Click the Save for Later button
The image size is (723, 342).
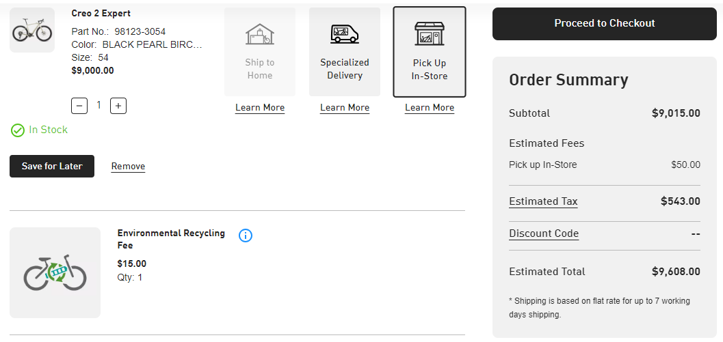(x=52, y=166)
